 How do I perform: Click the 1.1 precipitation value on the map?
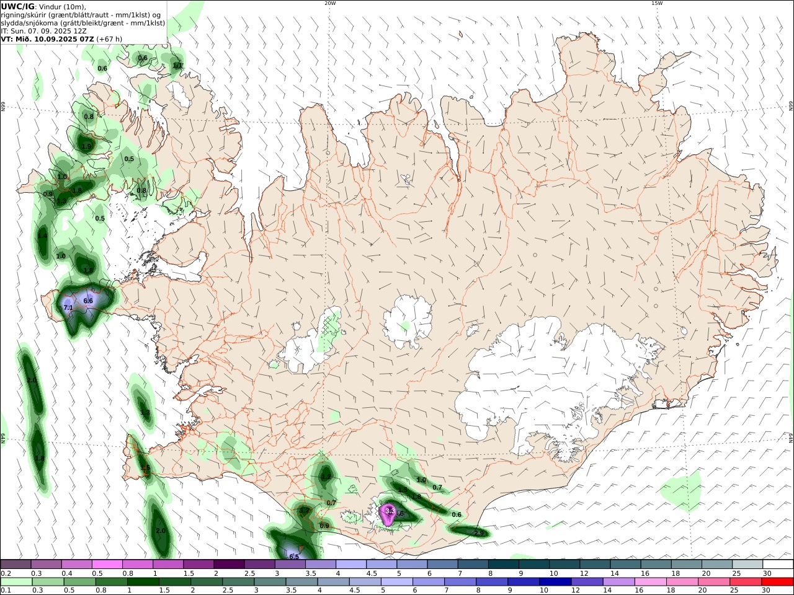(x=177, y=65)
